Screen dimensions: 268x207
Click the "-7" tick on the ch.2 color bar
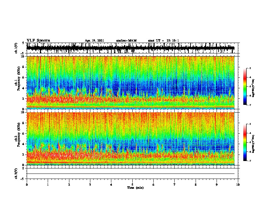[x=249, y=161]
